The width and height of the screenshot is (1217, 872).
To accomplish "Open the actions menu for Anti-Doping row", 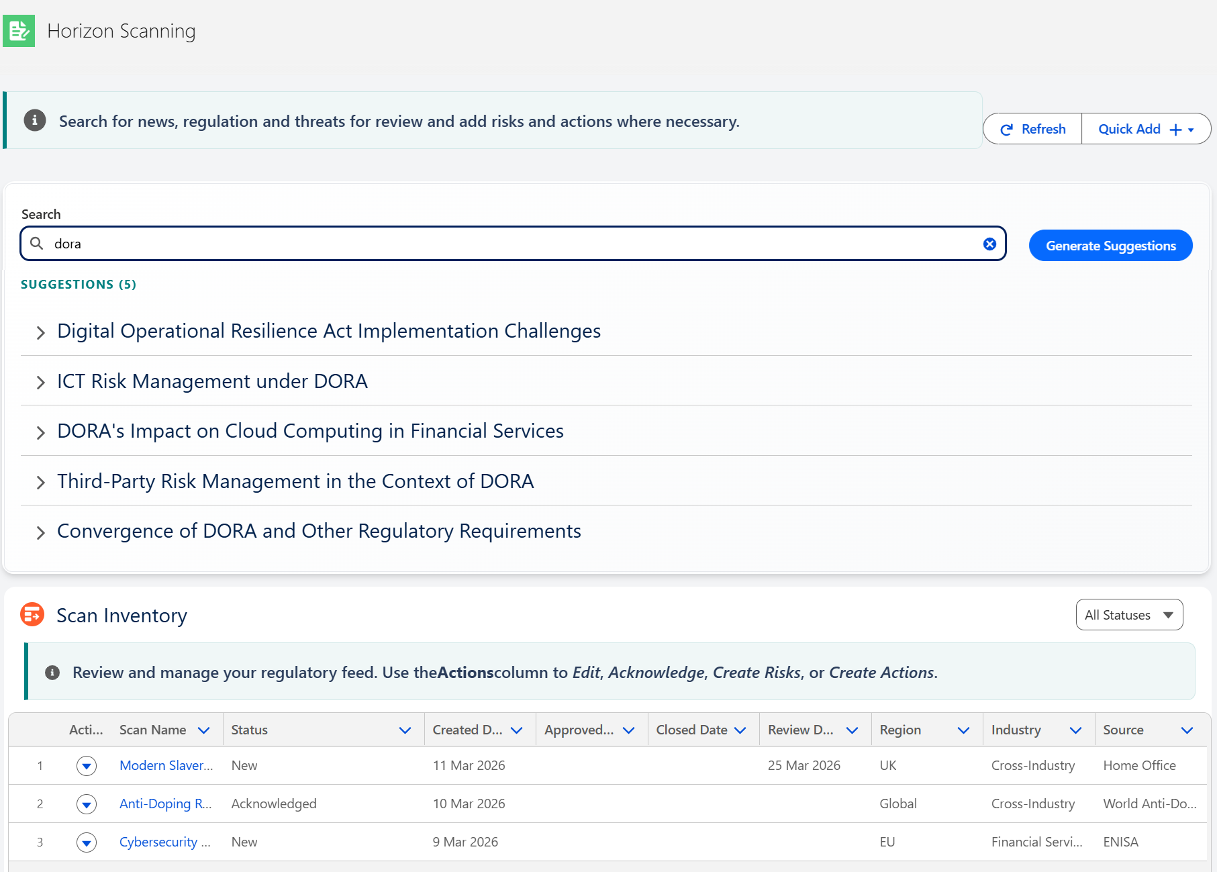I will point(87,804).
